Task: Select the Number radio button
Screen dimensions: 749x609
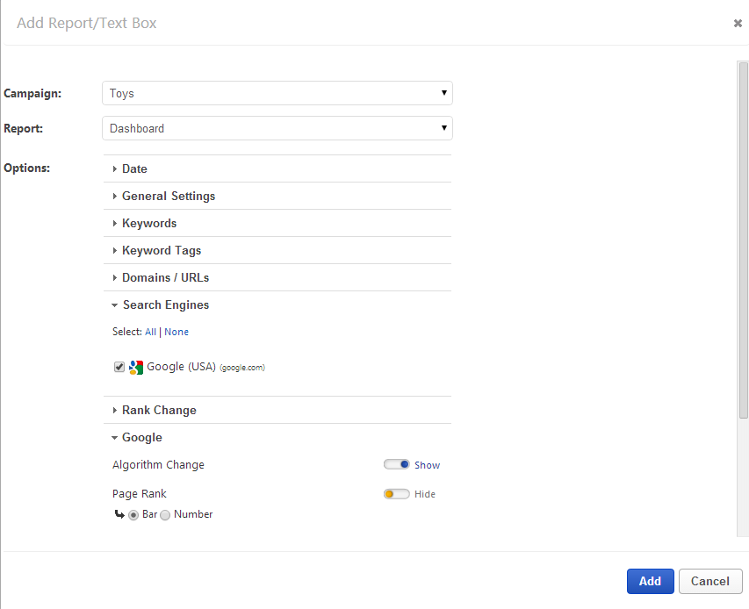Action: [x=165, y=515]
